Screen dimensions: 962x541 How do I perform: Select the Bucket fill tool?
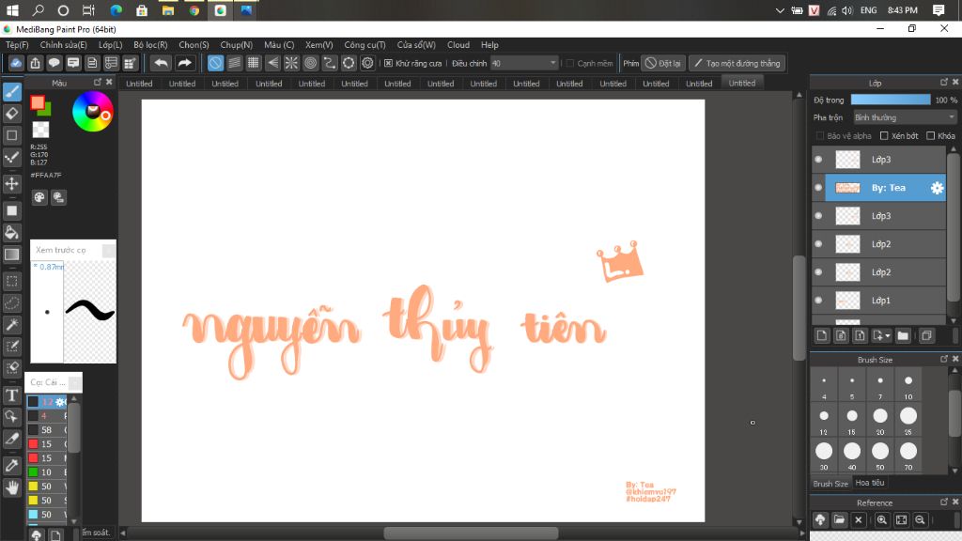(11, 233)
